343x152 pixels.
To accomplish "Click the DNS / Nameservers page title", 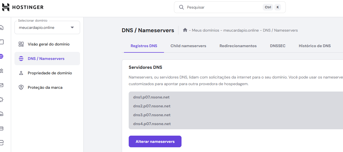I will coord(148,30).
